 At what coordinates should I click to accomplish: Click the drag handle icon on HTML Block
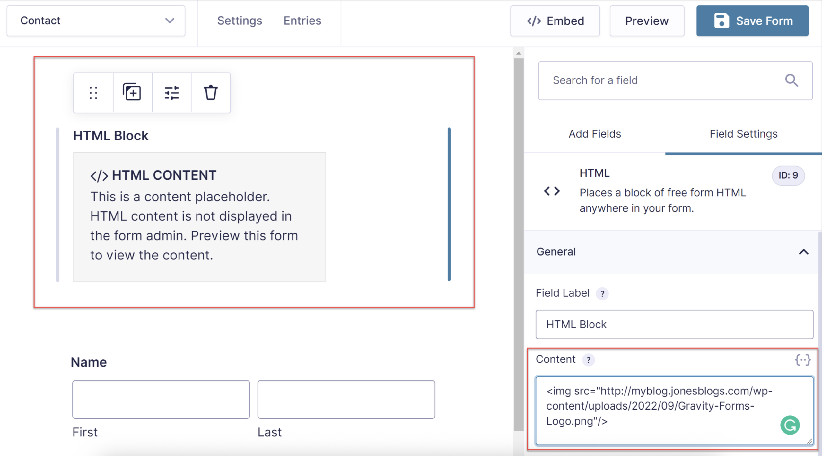pyautogui.click(x=93, y=93)
